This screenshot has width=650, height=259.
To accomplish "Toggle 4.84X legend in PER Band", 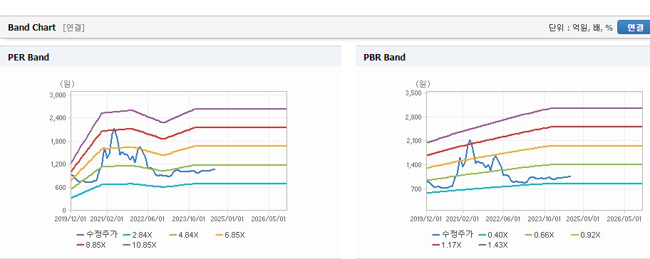I will click(x=184, y=235).
